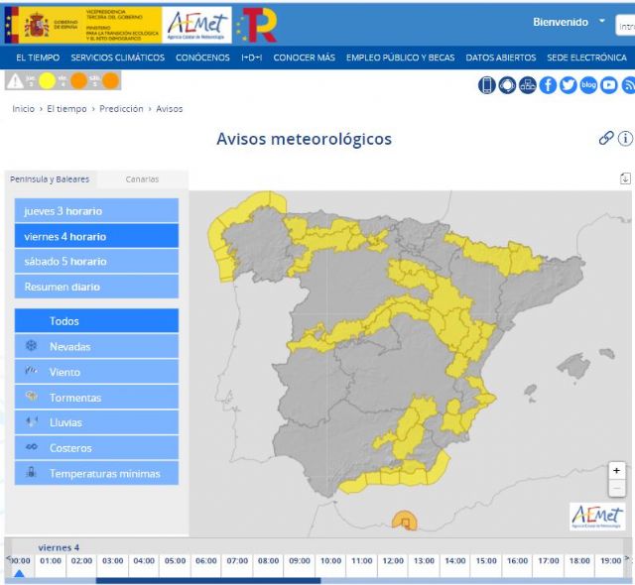
Task: Click the timeline horizontal scrollbar thumb
Action: pyautogui.click(x=208, y=581)
